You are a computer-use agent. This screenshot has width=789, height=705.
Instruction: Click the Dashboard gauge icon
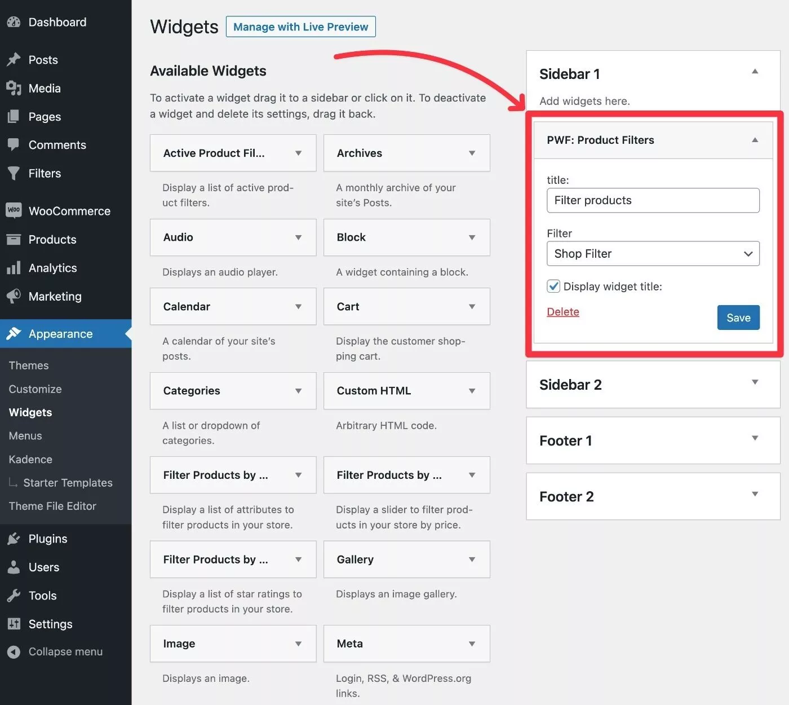14,23
